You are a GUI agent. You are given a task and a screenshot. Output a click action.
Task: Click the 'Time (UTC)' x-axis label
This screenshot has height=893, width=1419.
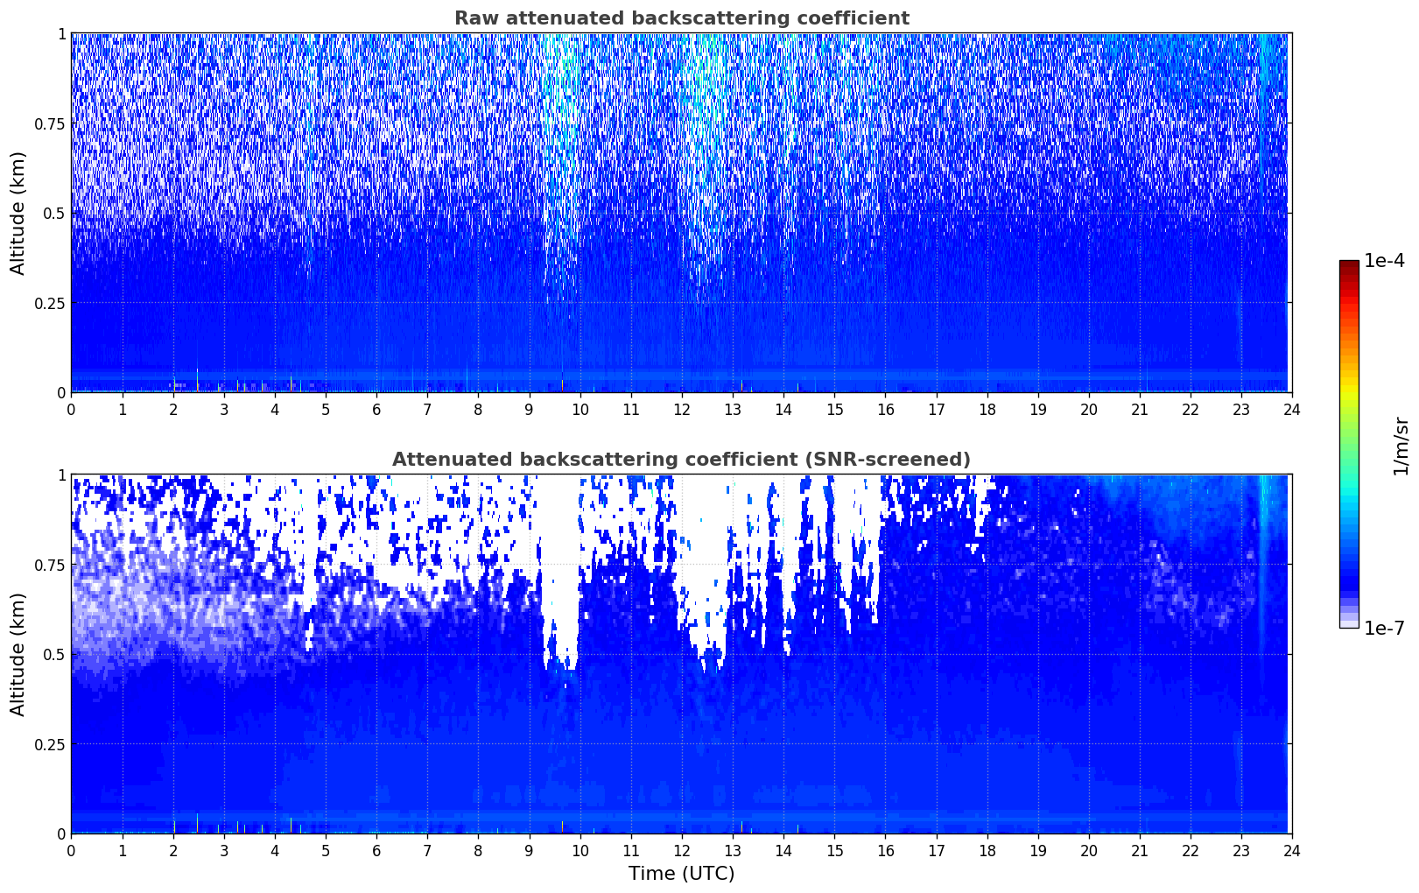pyautogui.click(x=681, y=874)
